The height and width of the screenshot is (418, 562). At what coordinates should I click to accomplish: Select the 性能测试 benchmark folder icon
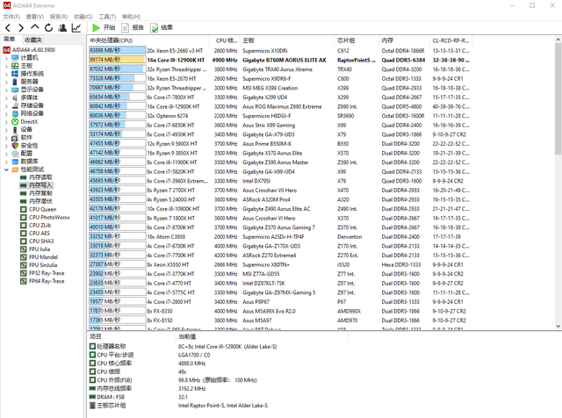[15, 169]
